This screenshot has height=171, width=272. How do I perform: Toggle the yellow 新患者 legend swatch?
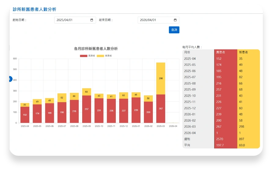100,56
